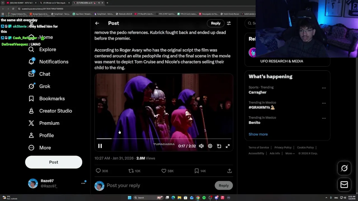This screenshot has width=358, height=201.
Task: Go back using the Post header arrow
Action: coord(97,23)
